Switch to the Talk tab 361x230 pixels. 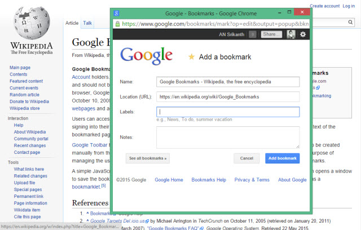(x=87, y=23)
